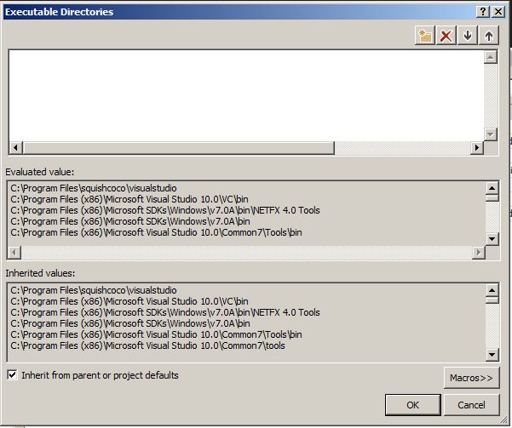Click inside the empty directories edit box

coord(246,95)
